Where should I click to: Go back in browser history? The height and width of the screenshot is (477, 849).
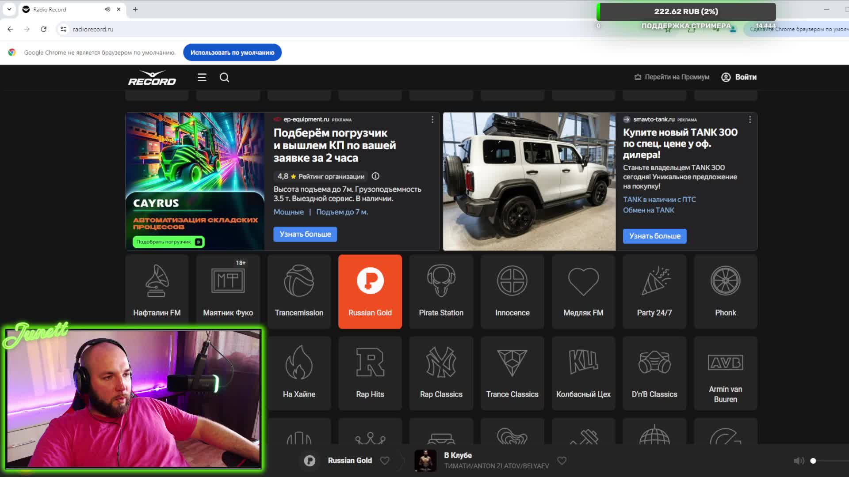(10, 29)
